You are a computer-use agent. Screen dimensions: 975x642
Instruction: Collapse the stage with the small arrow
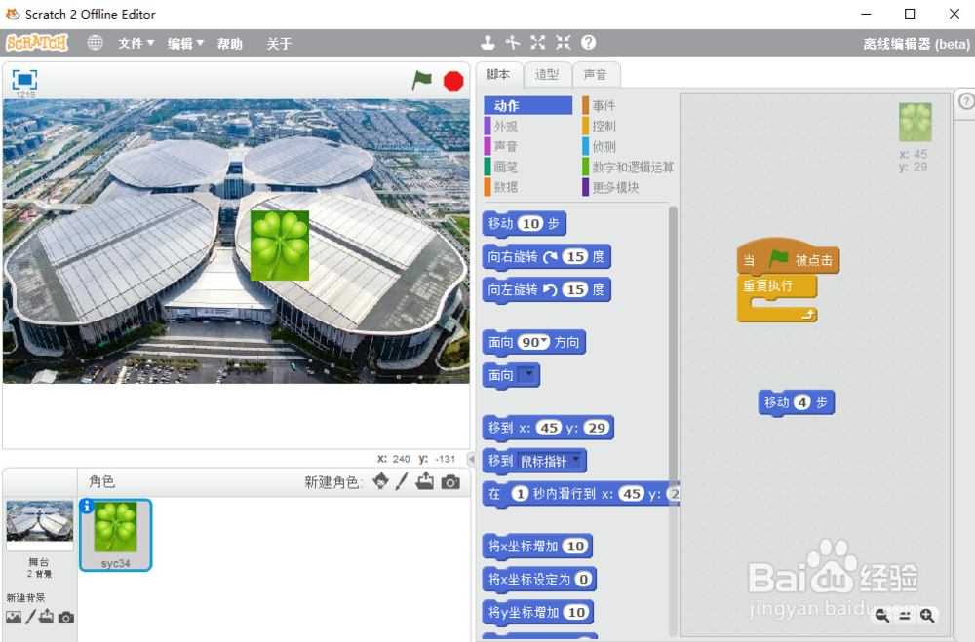coord(471,459)
